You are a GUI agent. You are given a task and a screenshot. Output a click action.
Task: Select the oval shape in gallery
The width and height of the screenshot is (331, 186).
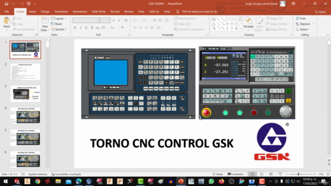pos(232,19)
